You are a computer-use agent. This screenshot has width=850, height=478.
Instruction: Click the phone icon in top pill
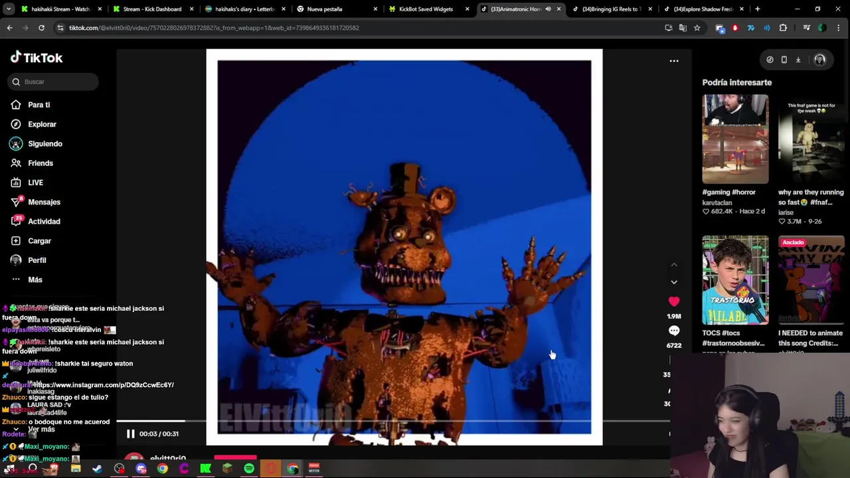point(784,60)
